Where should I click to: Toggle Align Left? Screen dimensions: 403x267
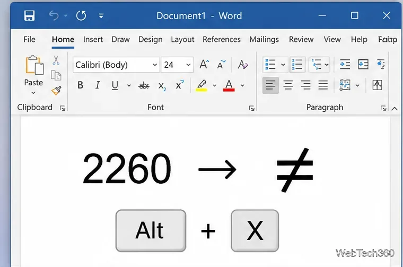(270, 85)
